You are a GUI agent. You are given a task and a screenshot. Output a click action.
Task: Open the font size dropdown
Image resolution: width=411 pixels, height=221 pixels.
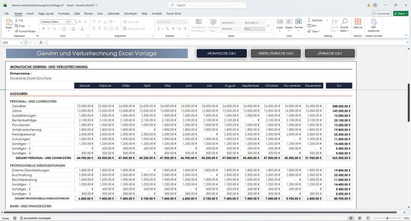click(76, 22)
